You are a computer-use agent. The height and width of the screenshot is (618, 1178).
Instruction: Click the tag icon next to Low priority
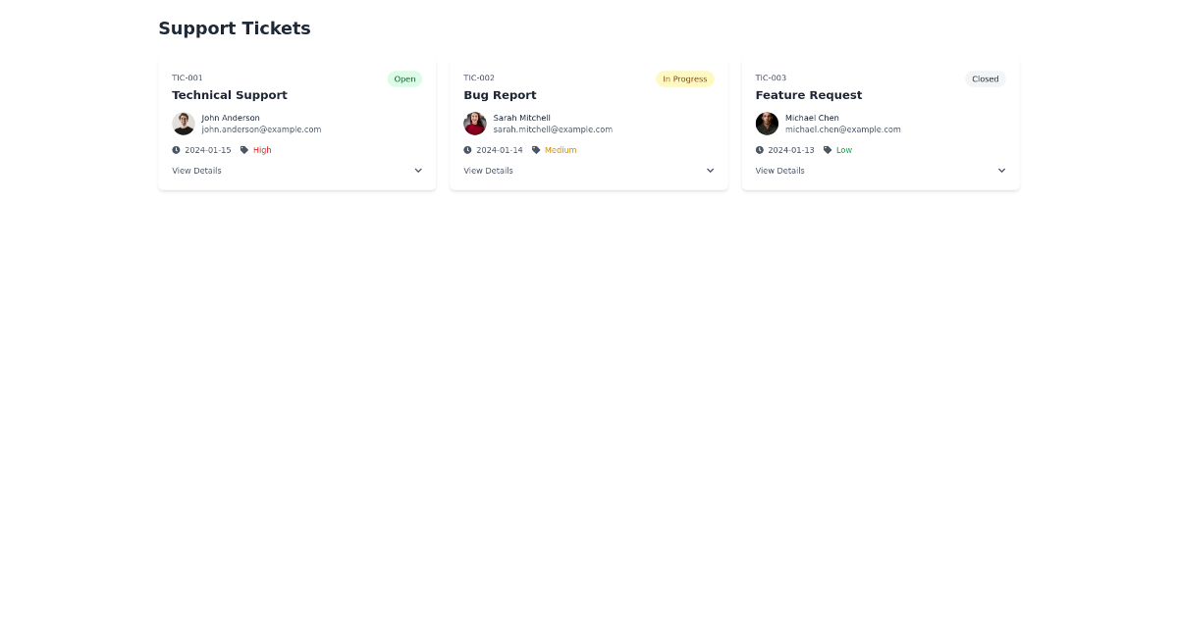point(828,149)
